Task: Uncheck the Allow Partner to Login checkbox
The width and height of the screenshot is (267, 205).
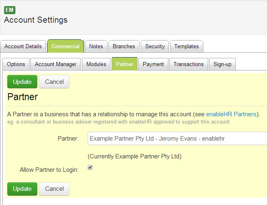Action: click(x=90, y=167)
